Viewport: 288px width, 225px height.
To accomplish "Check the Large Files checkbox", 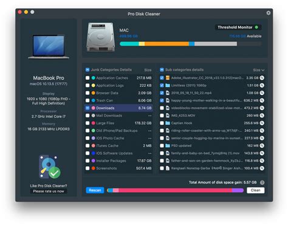I will (87, 123).
